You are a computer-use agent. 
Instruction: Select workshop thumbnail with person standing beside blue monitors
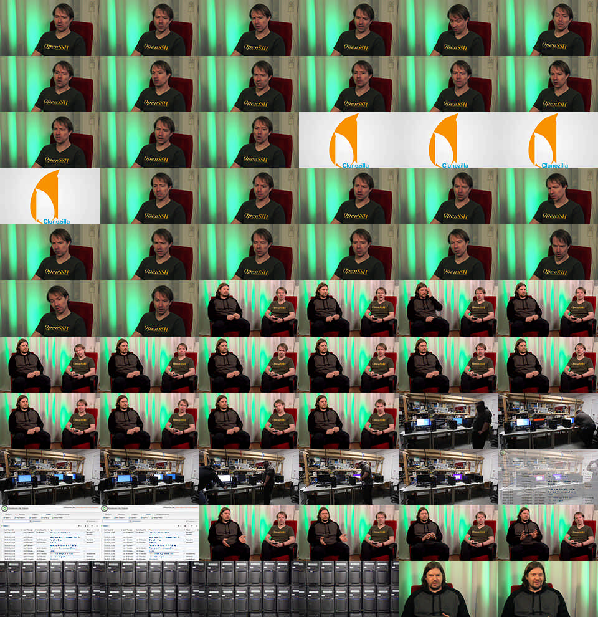448,421
